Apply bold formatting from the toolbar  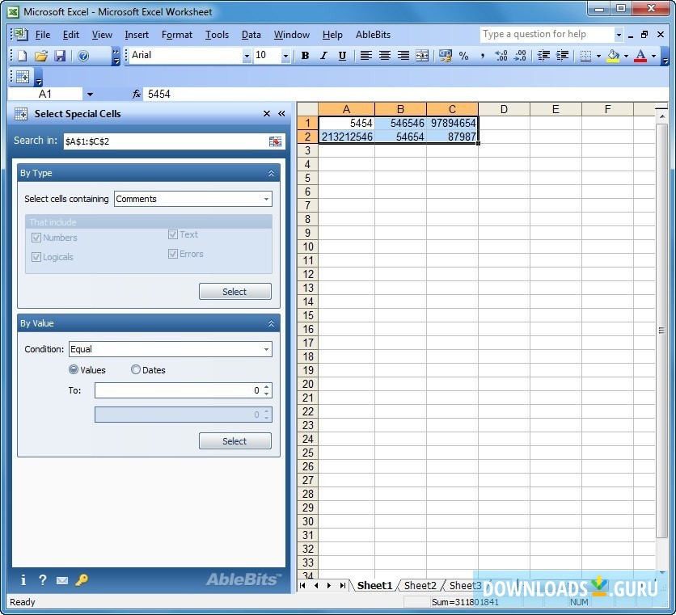point(305,56)
